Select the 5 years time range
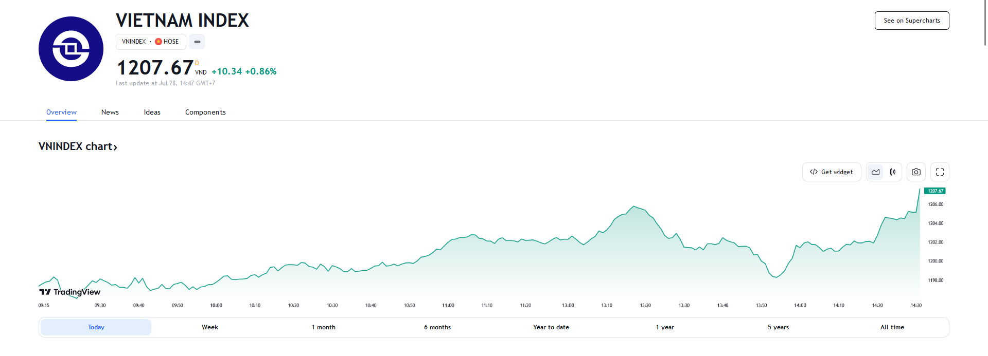This screenshot has height=356, width=988. tap(778, 327)
